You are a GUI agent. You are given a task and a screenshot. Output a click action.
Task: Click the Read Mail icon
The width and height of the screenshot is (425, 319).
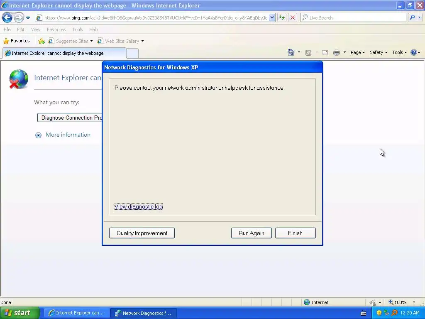(325, 53)
